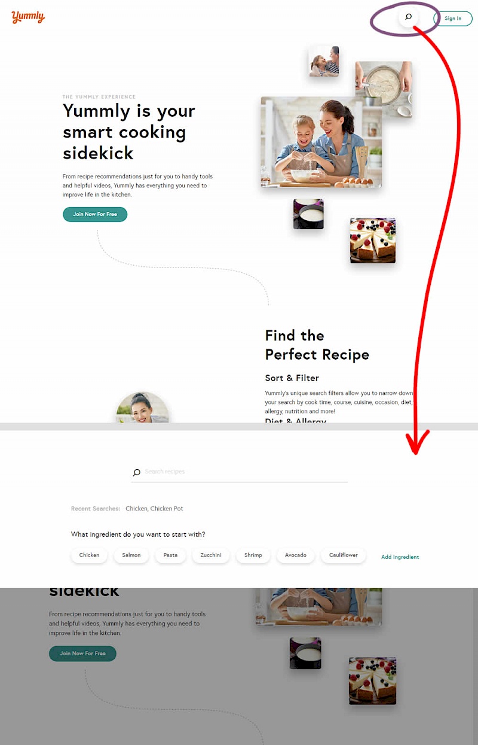Choose the Cauliflower ingredient chip

[x=344, y=555]
